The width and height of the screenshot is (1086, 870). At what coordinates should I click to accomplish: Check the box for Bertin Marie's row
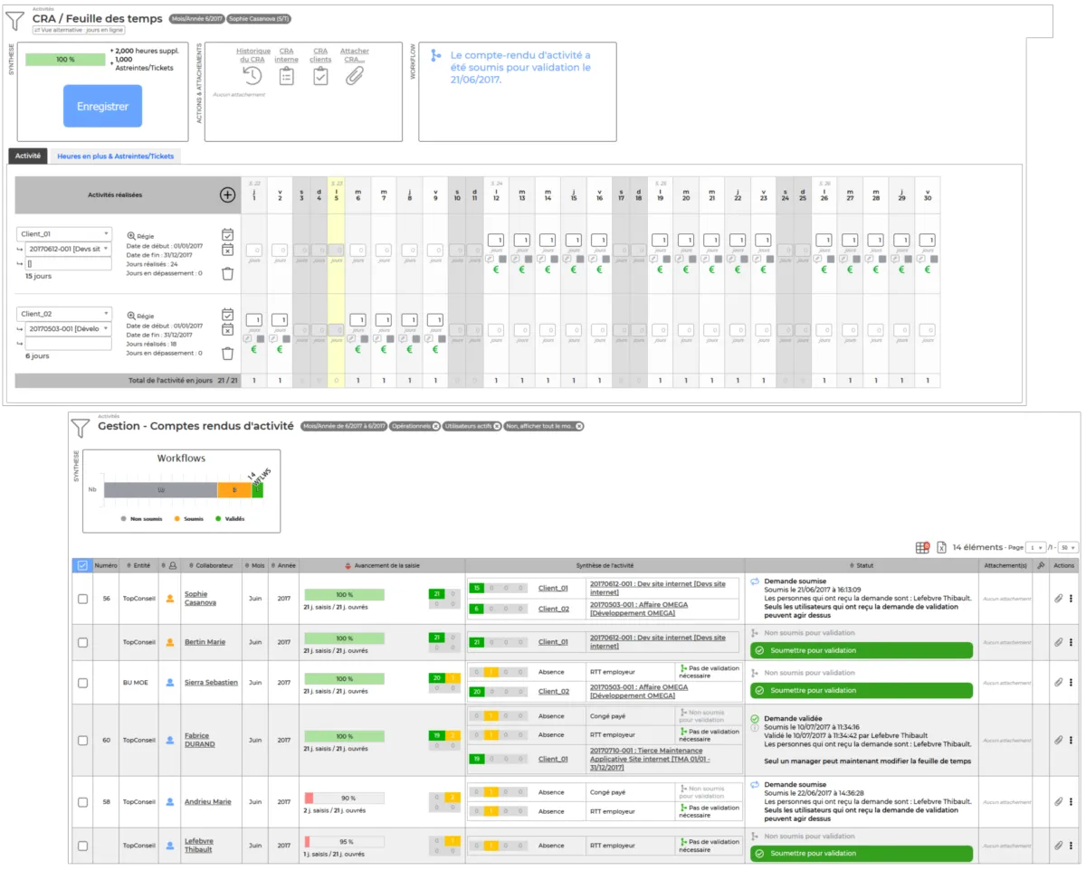[x=82, y=642]
